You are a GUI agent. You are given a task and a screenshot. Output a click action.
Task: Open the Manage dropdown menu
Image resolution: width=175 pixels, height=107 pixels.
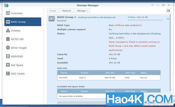click(82, 11)
